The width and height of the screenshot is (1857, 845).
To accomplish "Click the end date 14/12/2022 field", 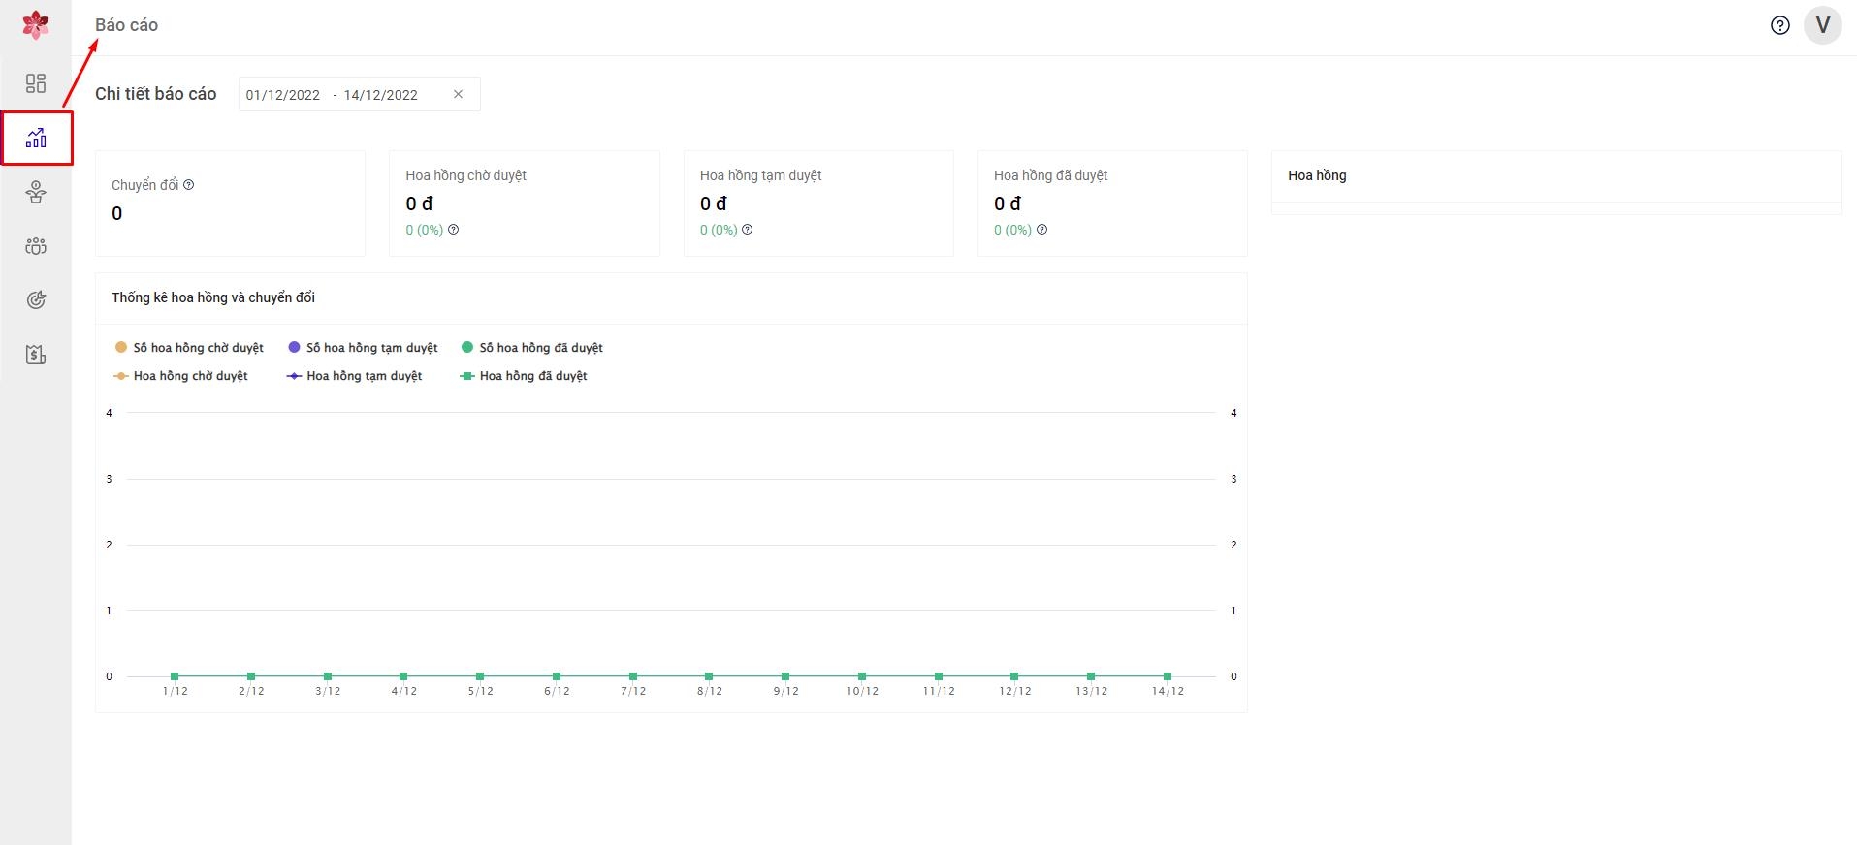I will click(380, 95).
